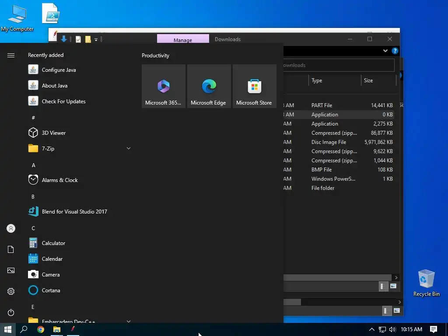This screenshot has width=448, height=336.
Task: Show hidden system tray icons
Action: tap(372, 329)
